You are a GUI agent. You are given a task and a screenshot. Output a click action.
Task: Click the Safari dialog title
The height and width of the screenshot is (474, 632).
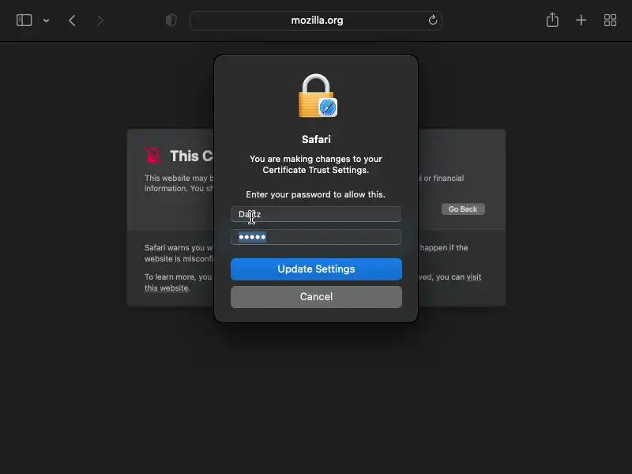(316, 140)
